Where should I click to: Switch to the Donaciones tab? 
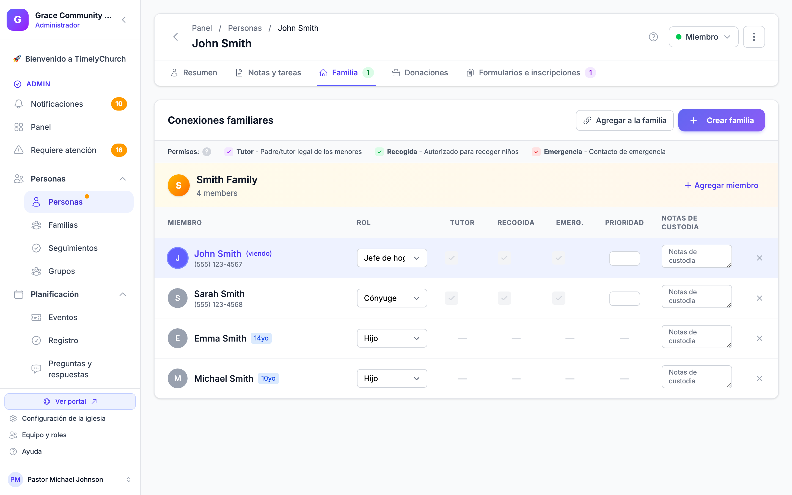420,73
